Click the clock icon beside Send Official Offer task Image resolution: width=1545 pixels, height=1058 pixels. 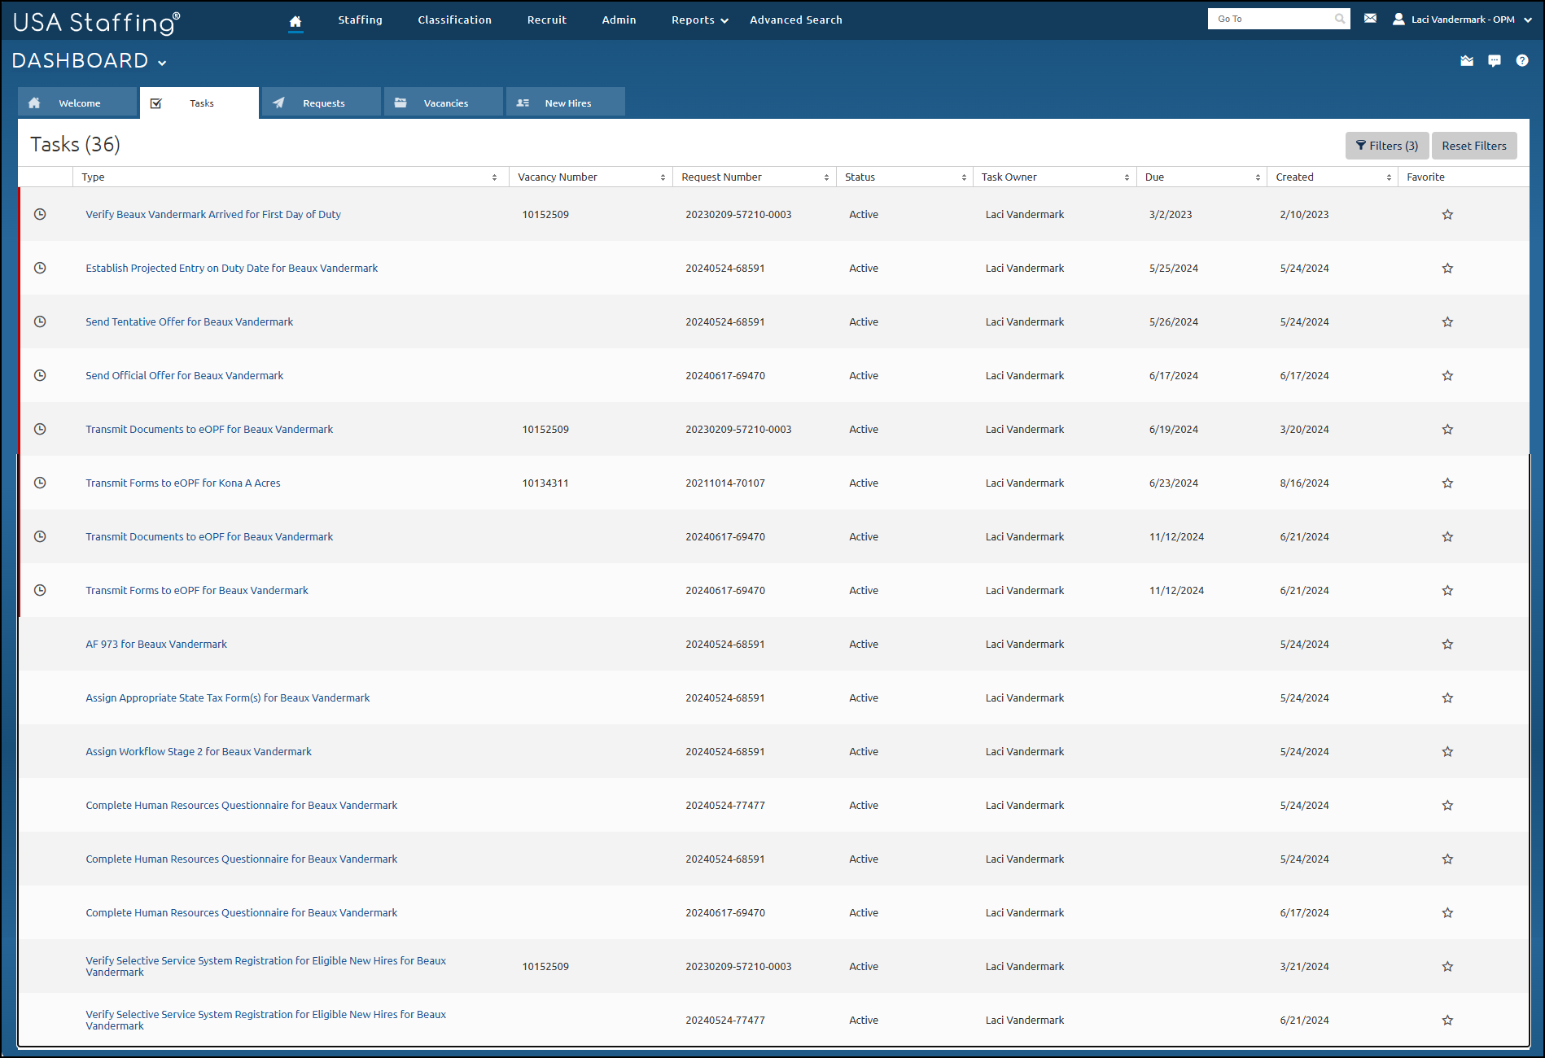coord(41,375)
